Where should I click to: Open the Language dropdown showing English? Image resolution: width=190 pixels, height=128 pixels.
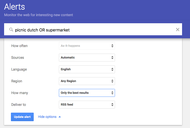(x=87, y=69)
